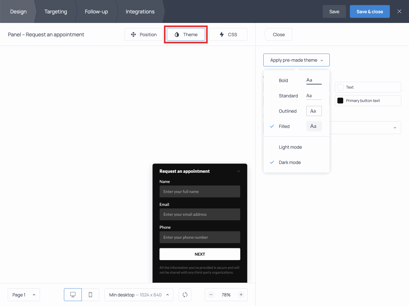This screenshot has height=306, width=409.
Task: Expand the Apply pre-made theme dropdown
Action: [x=297, y=60]
